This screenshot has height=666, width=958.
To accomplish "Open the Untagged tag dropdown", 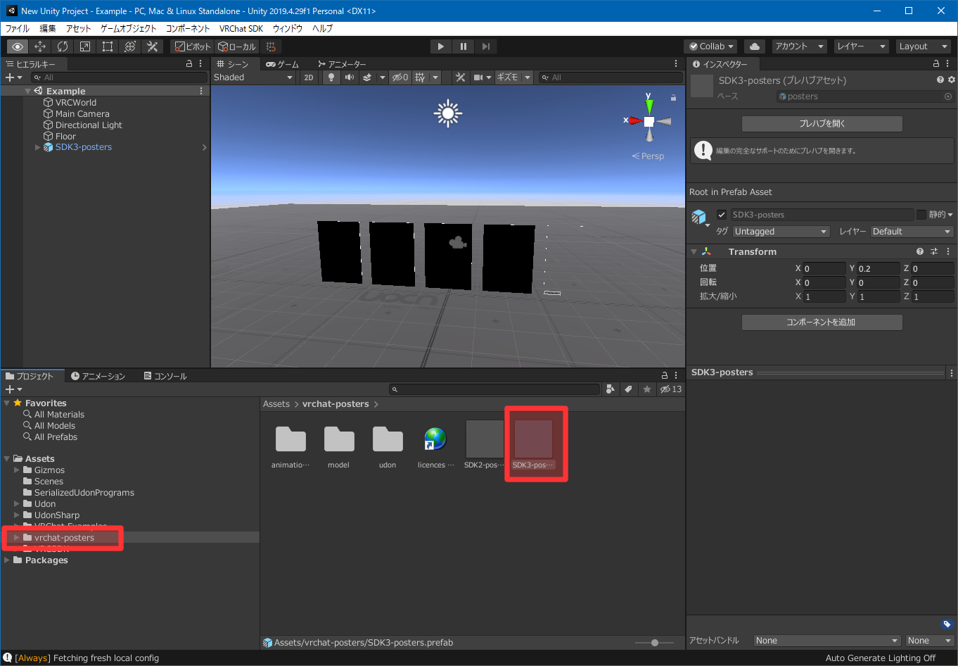I will (x=781, y=232).
